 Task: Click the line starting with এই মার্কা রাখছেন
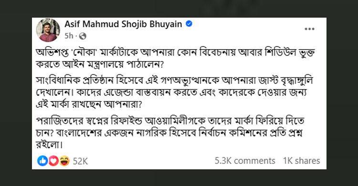coord(89,104)
